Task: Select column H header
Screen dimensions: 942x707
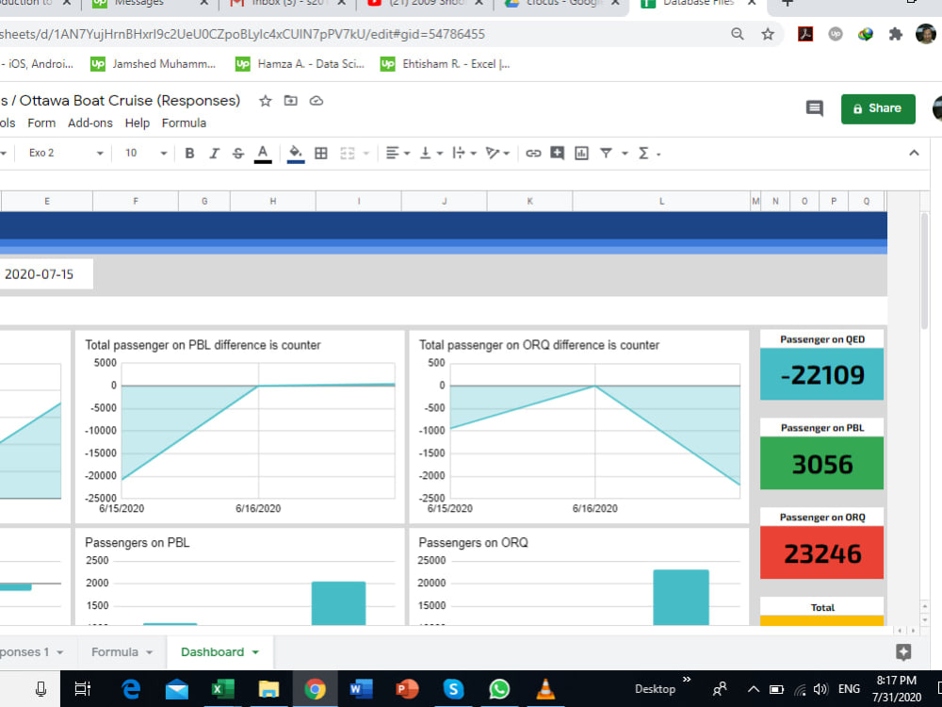Action: pyautogui.click(x=273, y=202)
